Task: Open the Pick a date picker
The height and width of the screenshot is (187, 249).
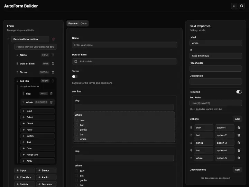Action: (124, 61)
